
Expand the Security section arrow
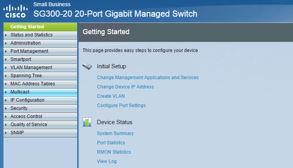(x=6, y=108)
